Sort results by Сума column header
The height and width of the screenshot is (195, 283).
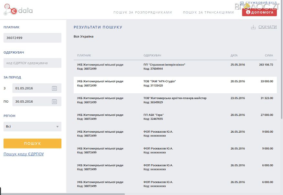269,56
